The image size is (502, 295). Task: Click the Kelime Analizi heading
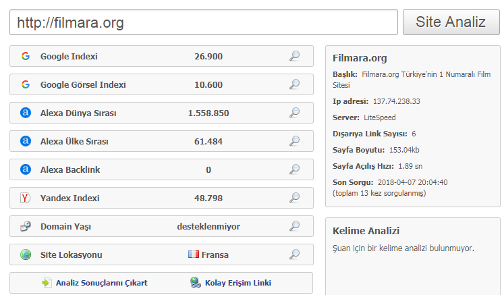click(x=366, y=231)
